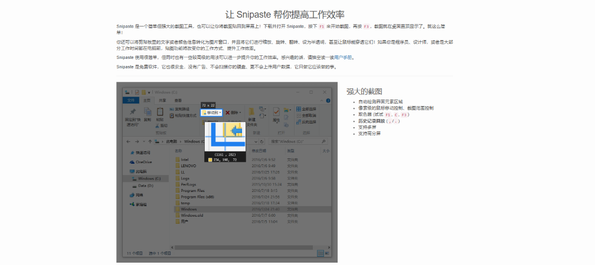Switch to the 共享 Share ribbon tab
This screenshot has width=595, height=265.
point(162,100)
